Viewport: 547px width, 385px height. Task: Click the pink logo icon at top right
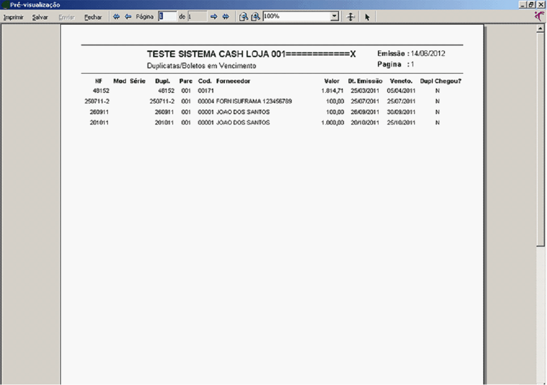pos(540,16)
